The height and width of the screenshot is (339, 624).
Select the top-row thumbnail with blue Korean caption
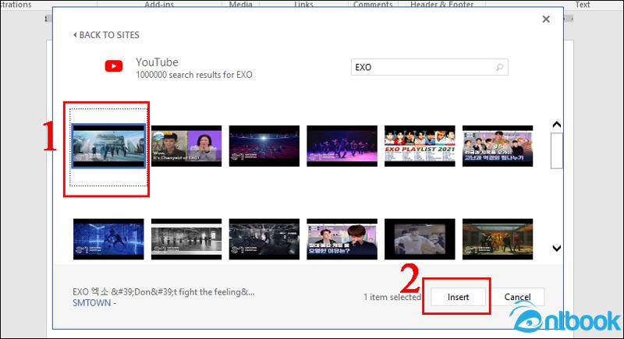[498, 146]
